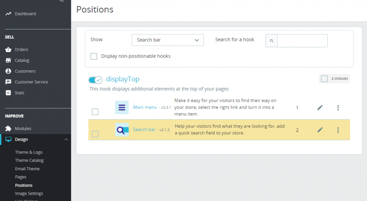Collapse the sidebar with double-arrow icon
Viewport: 367px width, 201px height.
(62, 1)
